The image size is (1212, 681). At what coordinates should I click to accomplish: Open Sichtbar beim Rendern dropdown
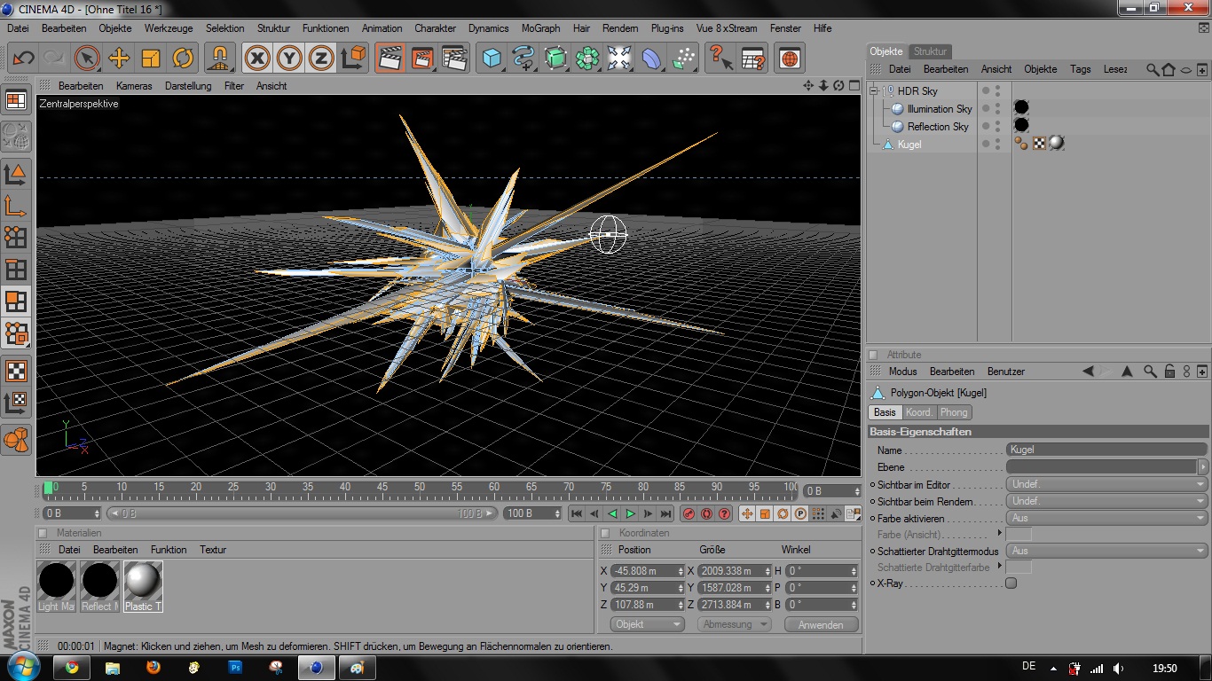1106,501
